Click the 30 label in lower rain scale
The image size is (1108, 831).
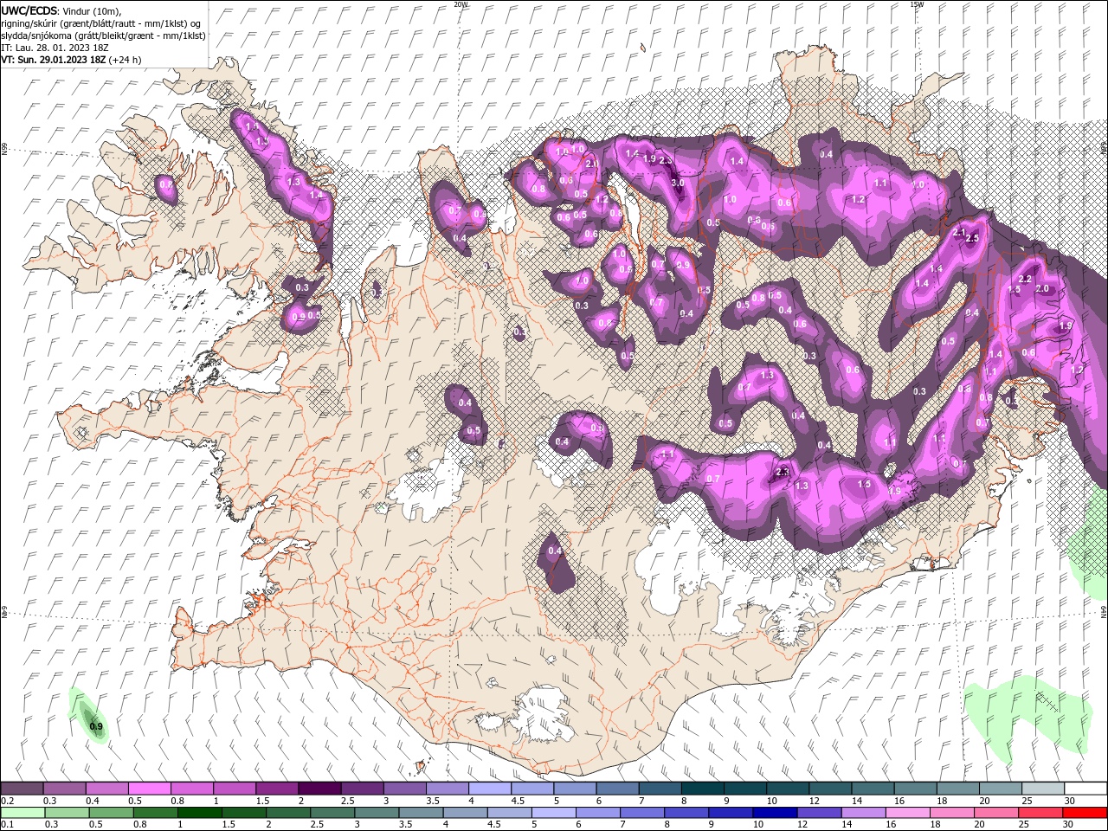click(x=1067, y=825)
